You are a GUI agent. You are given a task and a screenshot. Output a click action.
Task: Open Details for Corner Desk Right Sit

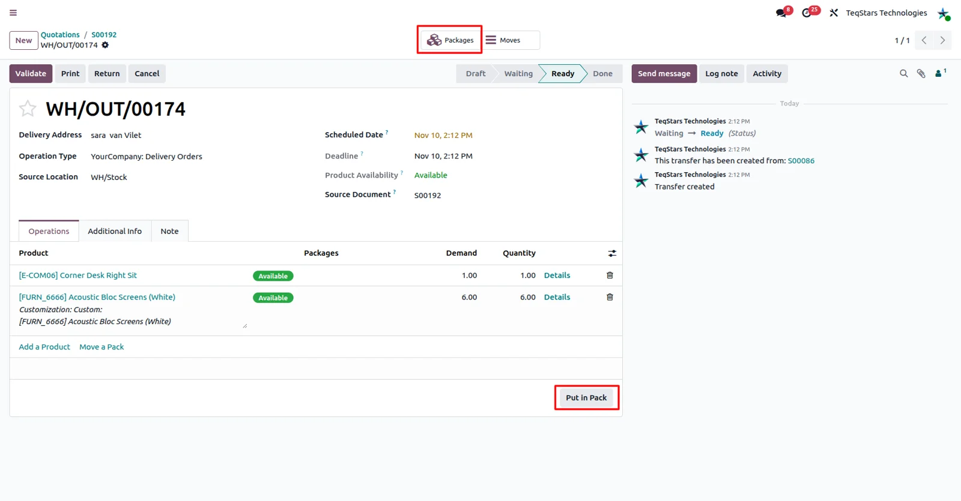point(557,275)
